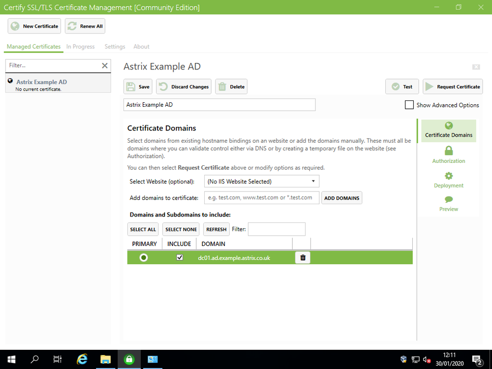The image size is (492, 369).
Task: Click the trash icon to remove dc01 domain
Action: click(x=303, y=257)
